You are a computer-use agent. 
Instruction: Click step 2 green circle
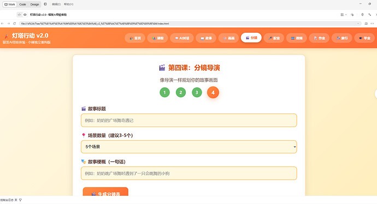tap(181, 92)
